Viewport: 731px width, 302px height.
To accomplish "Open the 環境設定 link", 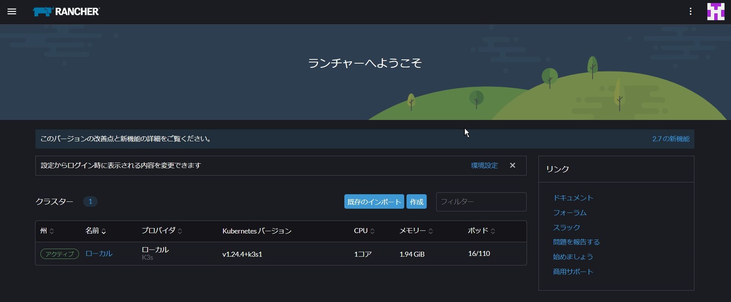I will tap(484, 165).
